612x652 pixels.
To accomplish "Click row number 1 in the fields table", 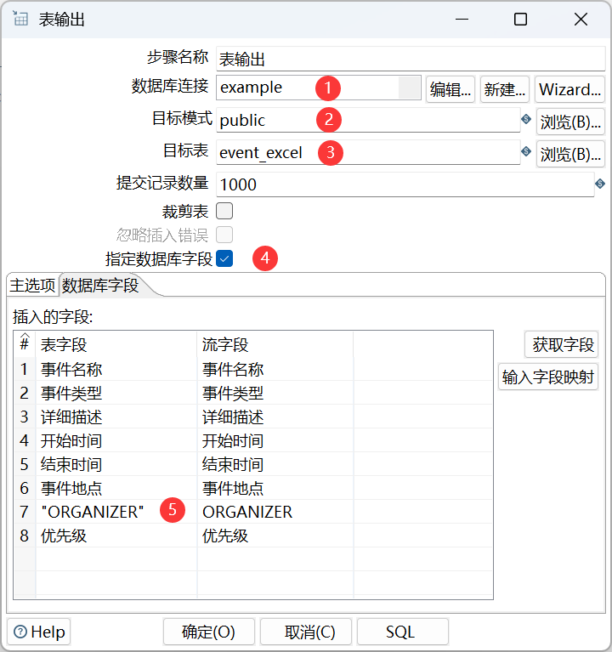I will click(25, 369).
